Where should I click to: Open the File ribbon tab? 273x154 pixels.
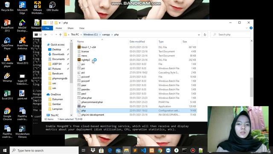tap(47, 28)
